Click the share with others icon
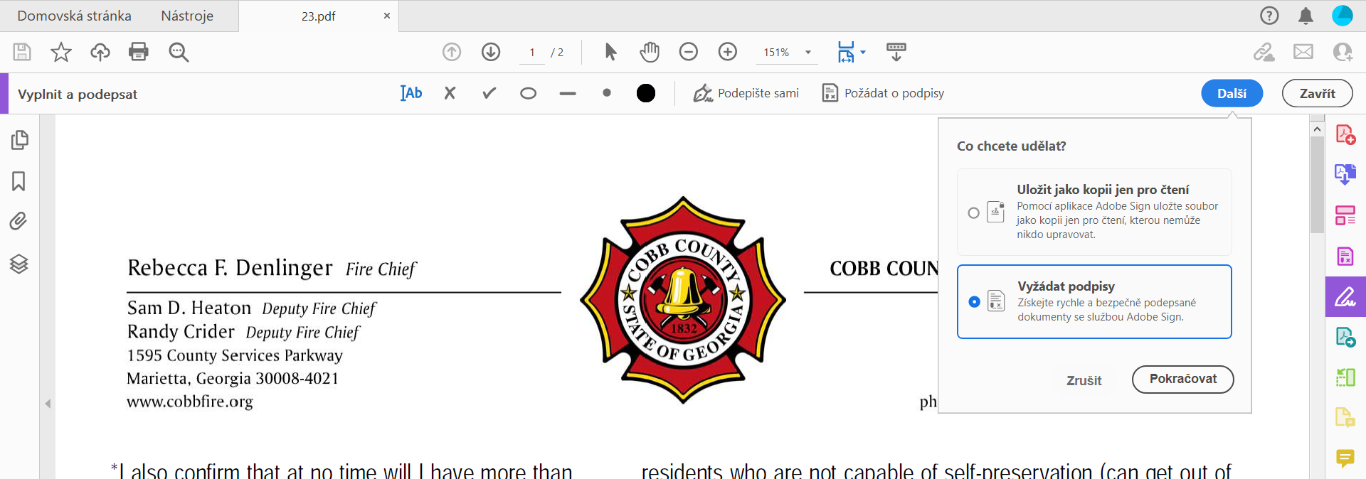This screenshot has width=1366, height=479. (x=1343, y=52)
